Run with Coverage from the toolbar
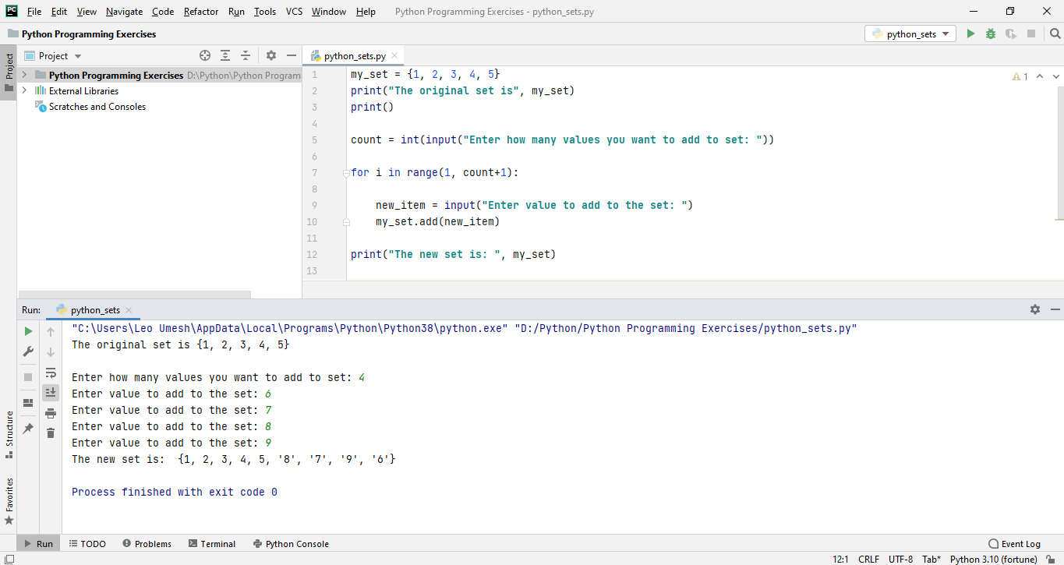 [x=1011, y=34]
